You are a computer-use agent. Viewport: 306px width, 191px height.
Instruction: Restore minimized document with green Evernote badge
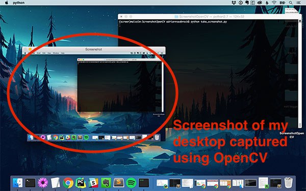[x=263, y=183]
